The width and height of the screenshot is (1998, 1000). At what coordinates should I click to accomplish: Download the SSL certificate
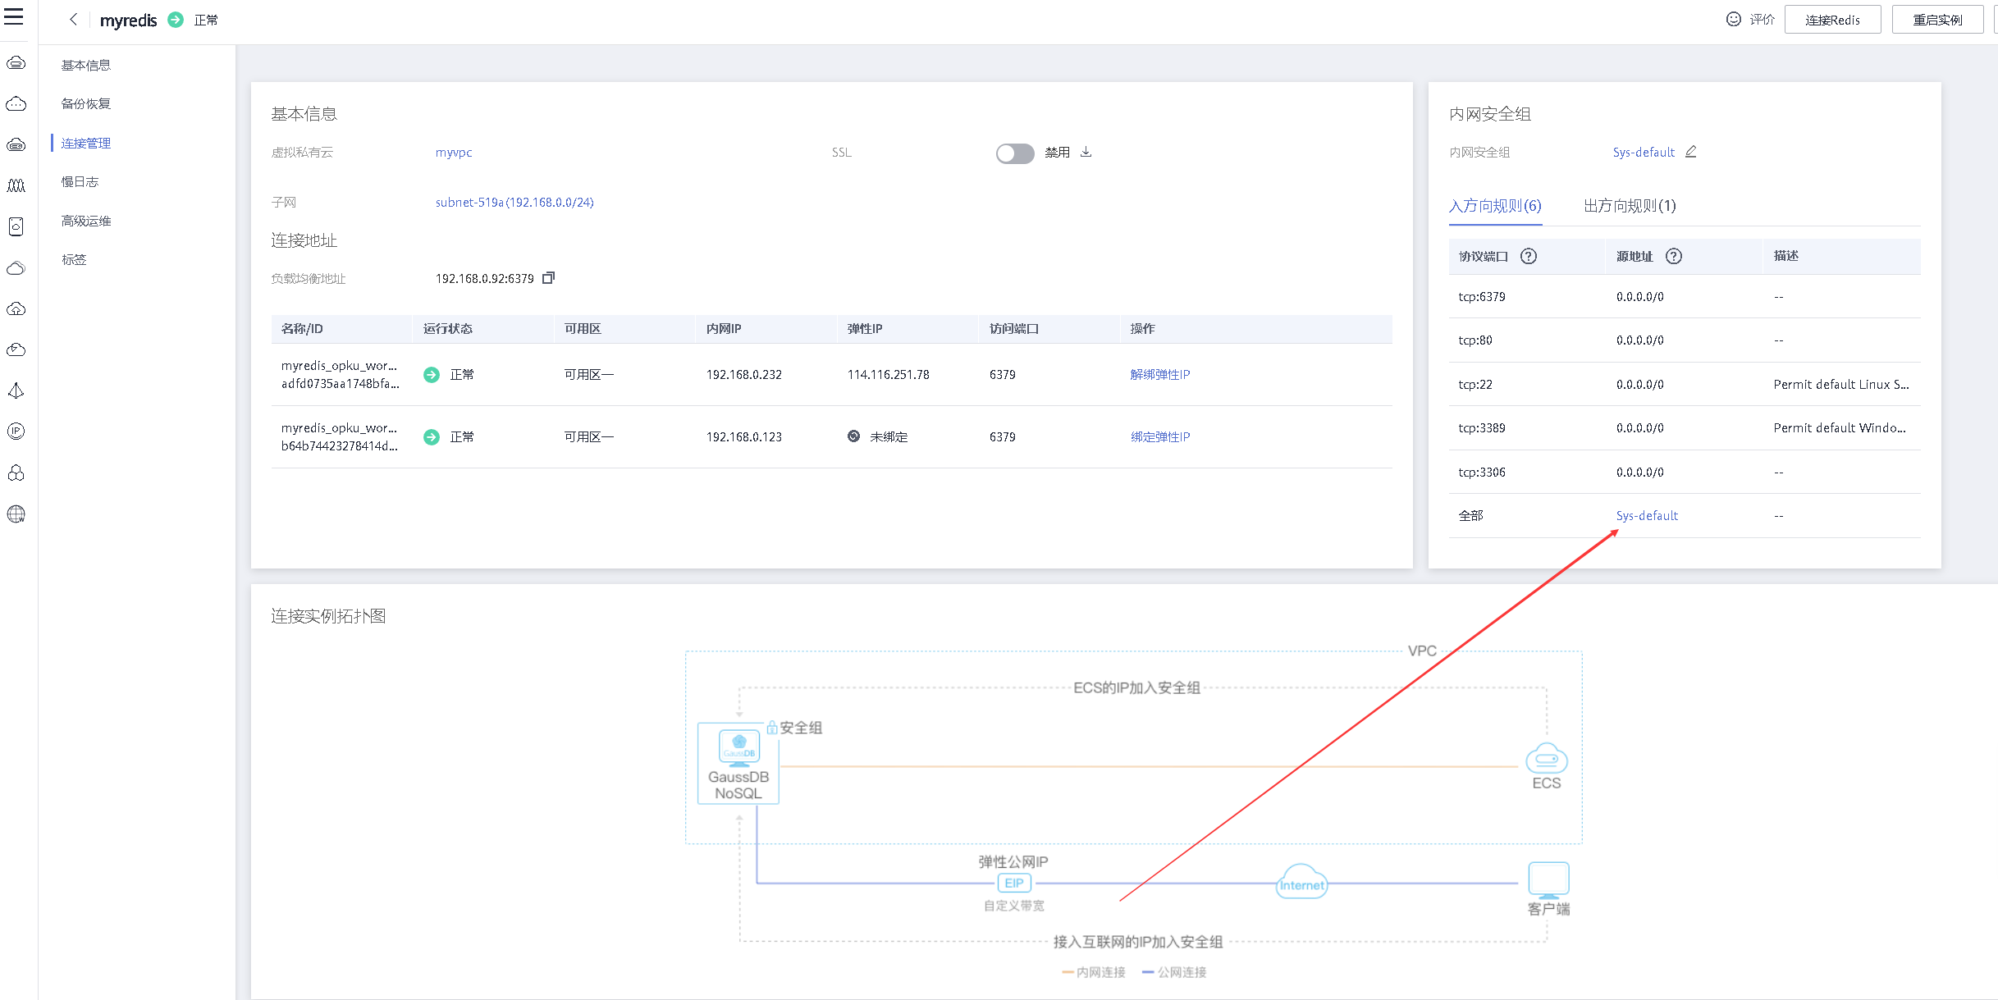1086,152
